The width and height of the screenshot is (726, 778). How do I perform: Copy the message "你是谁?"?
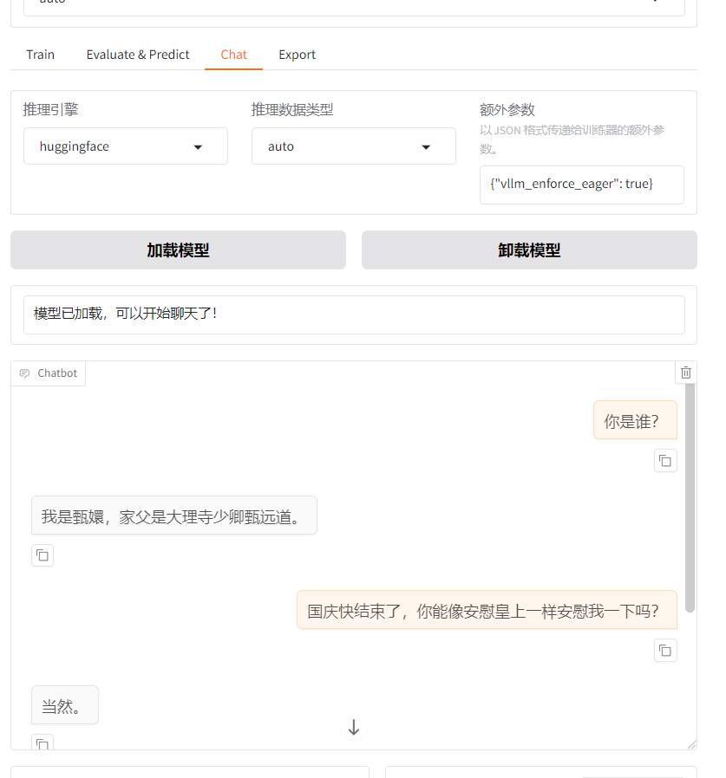665,461
